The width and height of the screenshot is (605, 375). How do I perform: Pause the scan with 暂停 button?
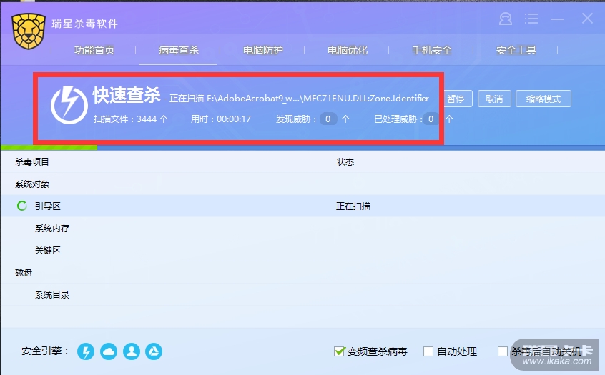pyautogui.click(x=458, y=99)
